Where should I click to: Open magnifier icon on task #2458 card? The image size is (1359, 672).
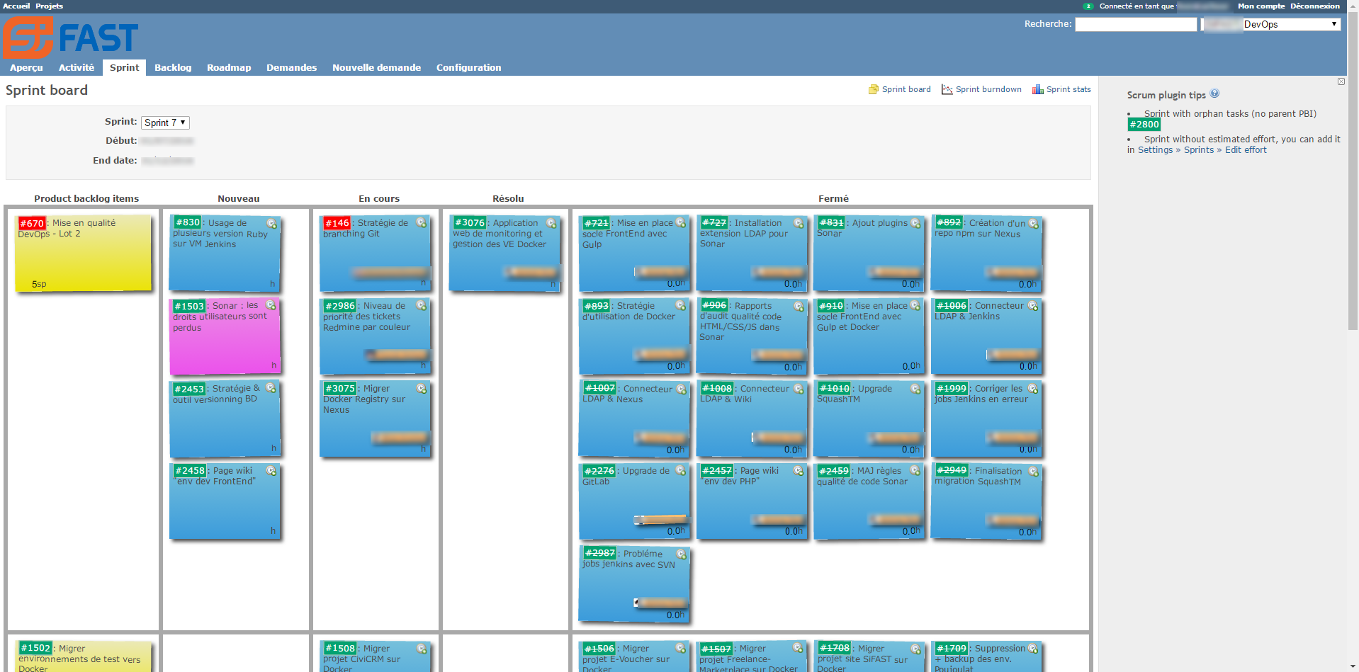(x=271, y=471)
